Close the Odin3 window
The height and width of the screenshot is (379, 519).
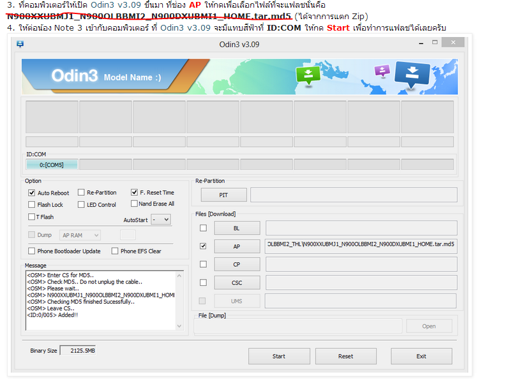click(453, 42)
